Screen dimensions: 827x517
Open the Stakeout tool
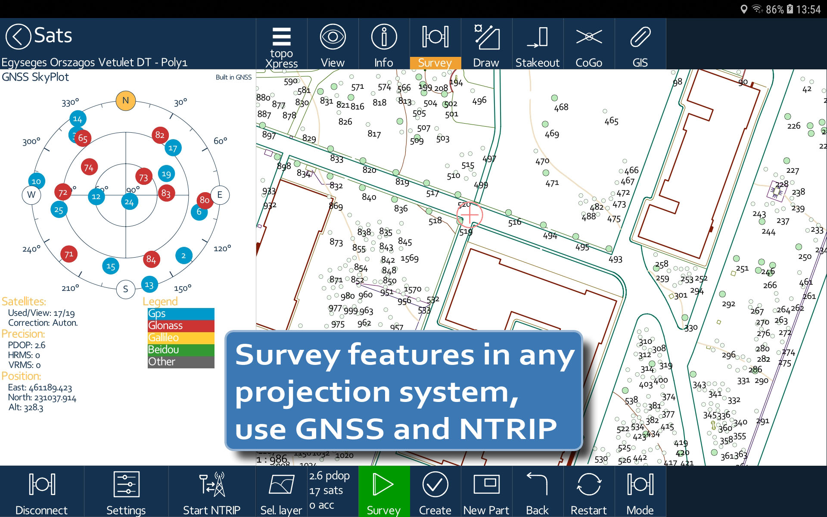(x=537, y=44)
